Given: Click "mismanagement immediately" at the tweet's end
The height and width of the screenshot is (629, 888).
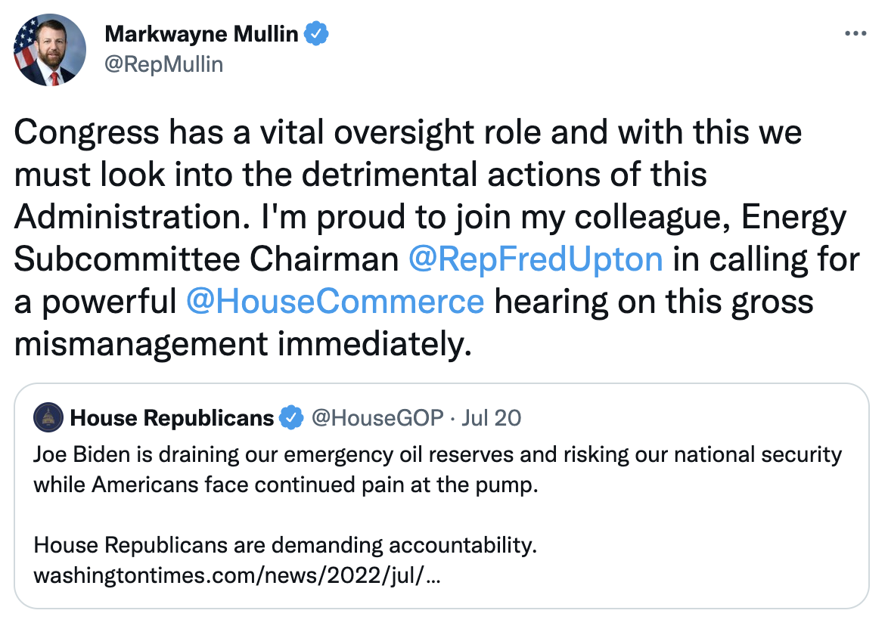Looking at the screenshot, I should coord(242,344).
